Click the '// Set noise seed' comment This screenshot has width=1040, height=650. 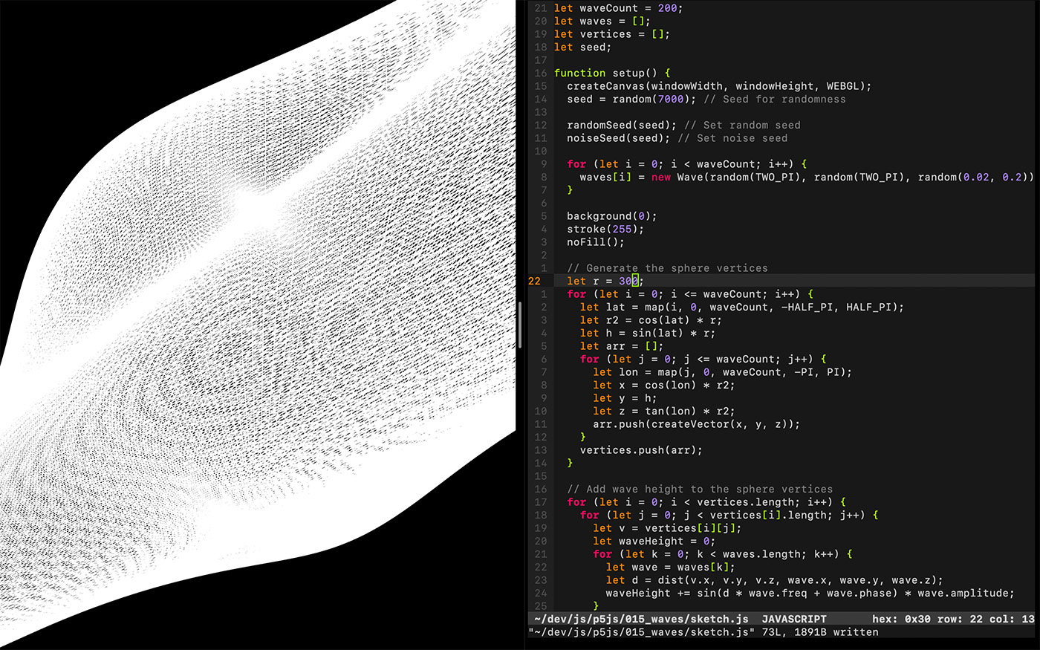(x=732, y=138)
